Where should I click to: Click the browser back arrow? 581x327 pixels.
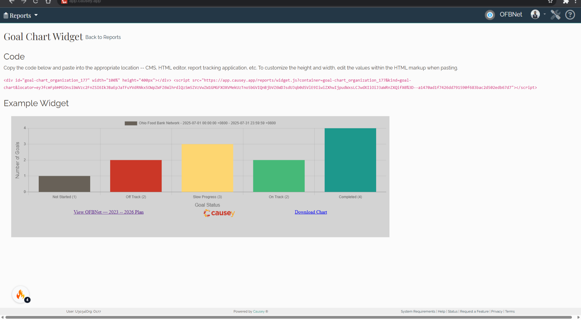11,2
